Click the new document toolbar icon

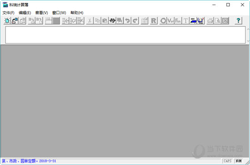pyautogui.click(x=7, y=21)
